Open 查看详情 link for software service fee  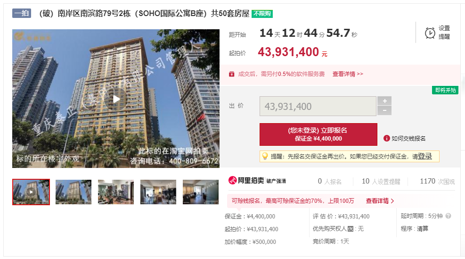click(x=348, y=74)
